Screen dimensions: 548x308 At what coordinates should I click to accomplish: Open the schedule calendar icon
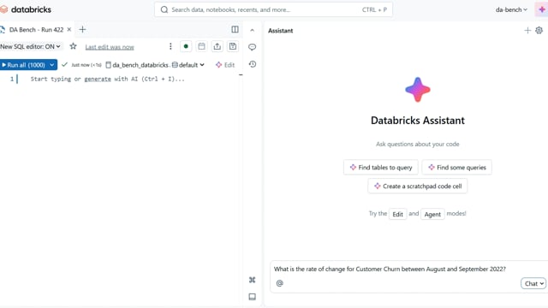point(201,46)
